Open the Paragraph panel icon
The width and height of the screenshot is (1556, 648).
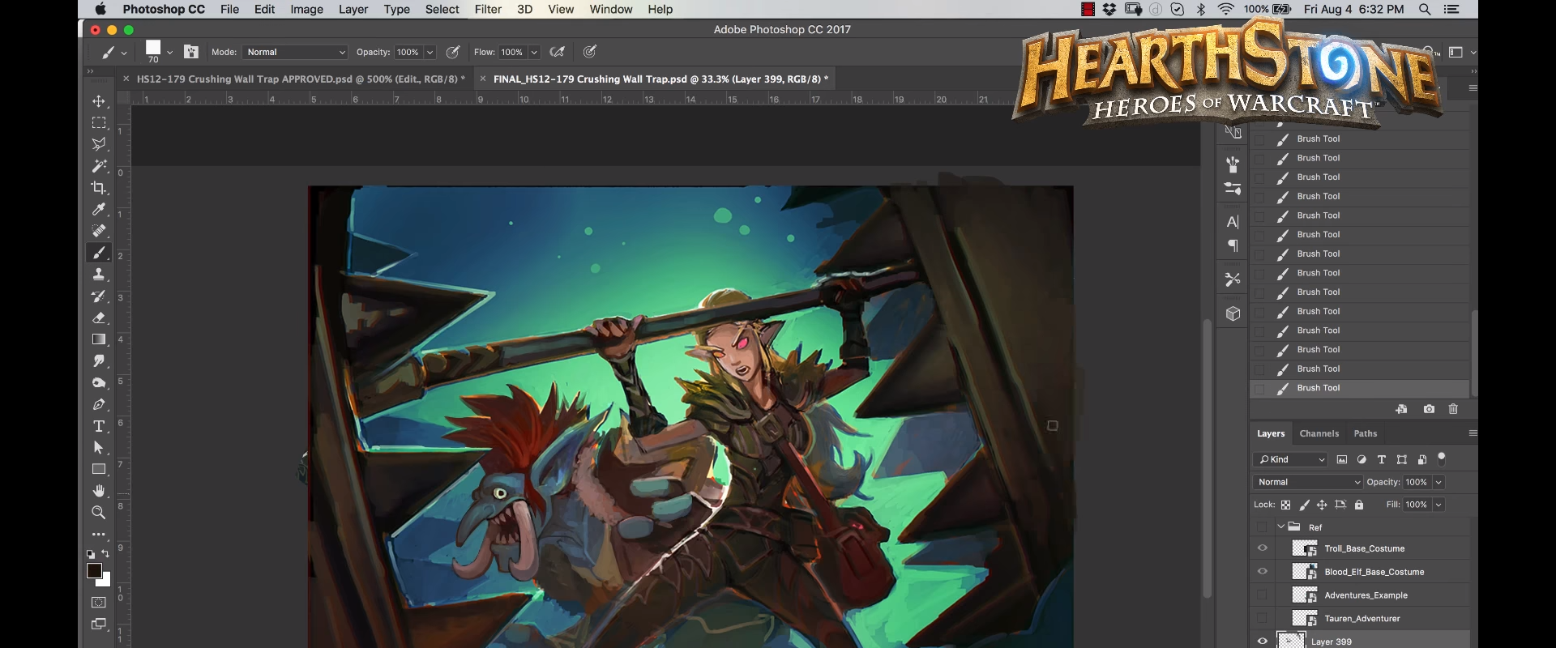pyautogui.click(x=1233, y=245)
